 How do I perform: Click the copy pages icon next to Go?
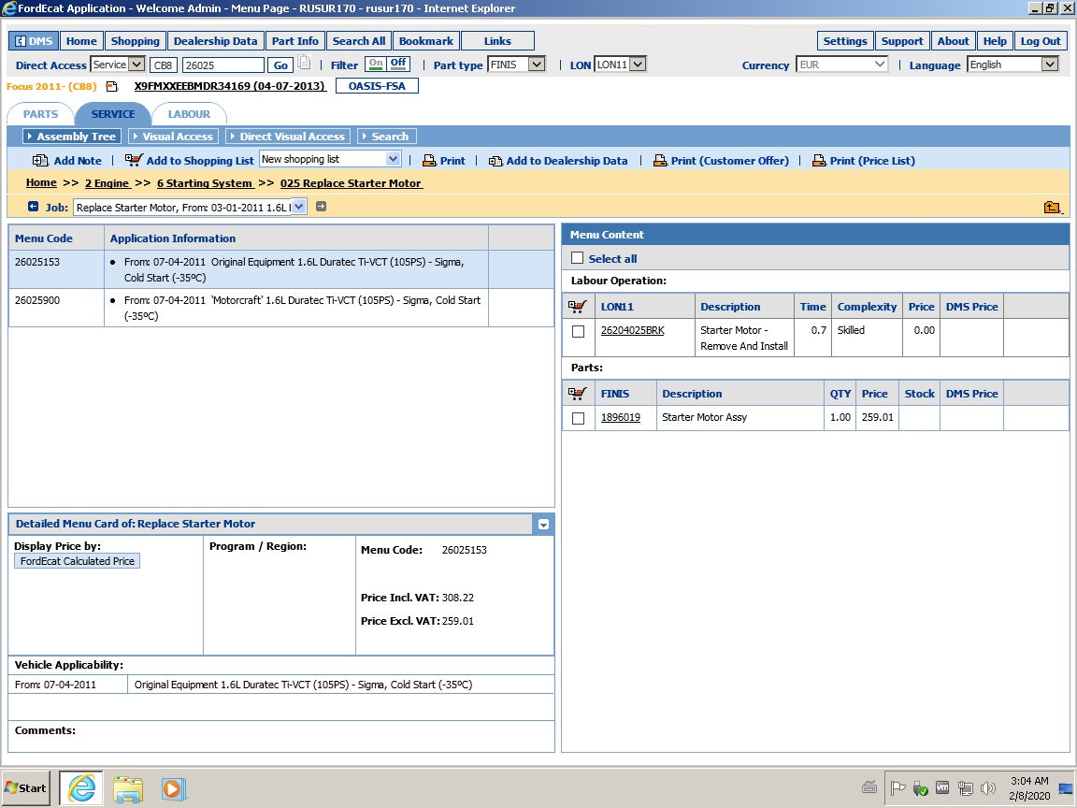click(x=304, y=65)
